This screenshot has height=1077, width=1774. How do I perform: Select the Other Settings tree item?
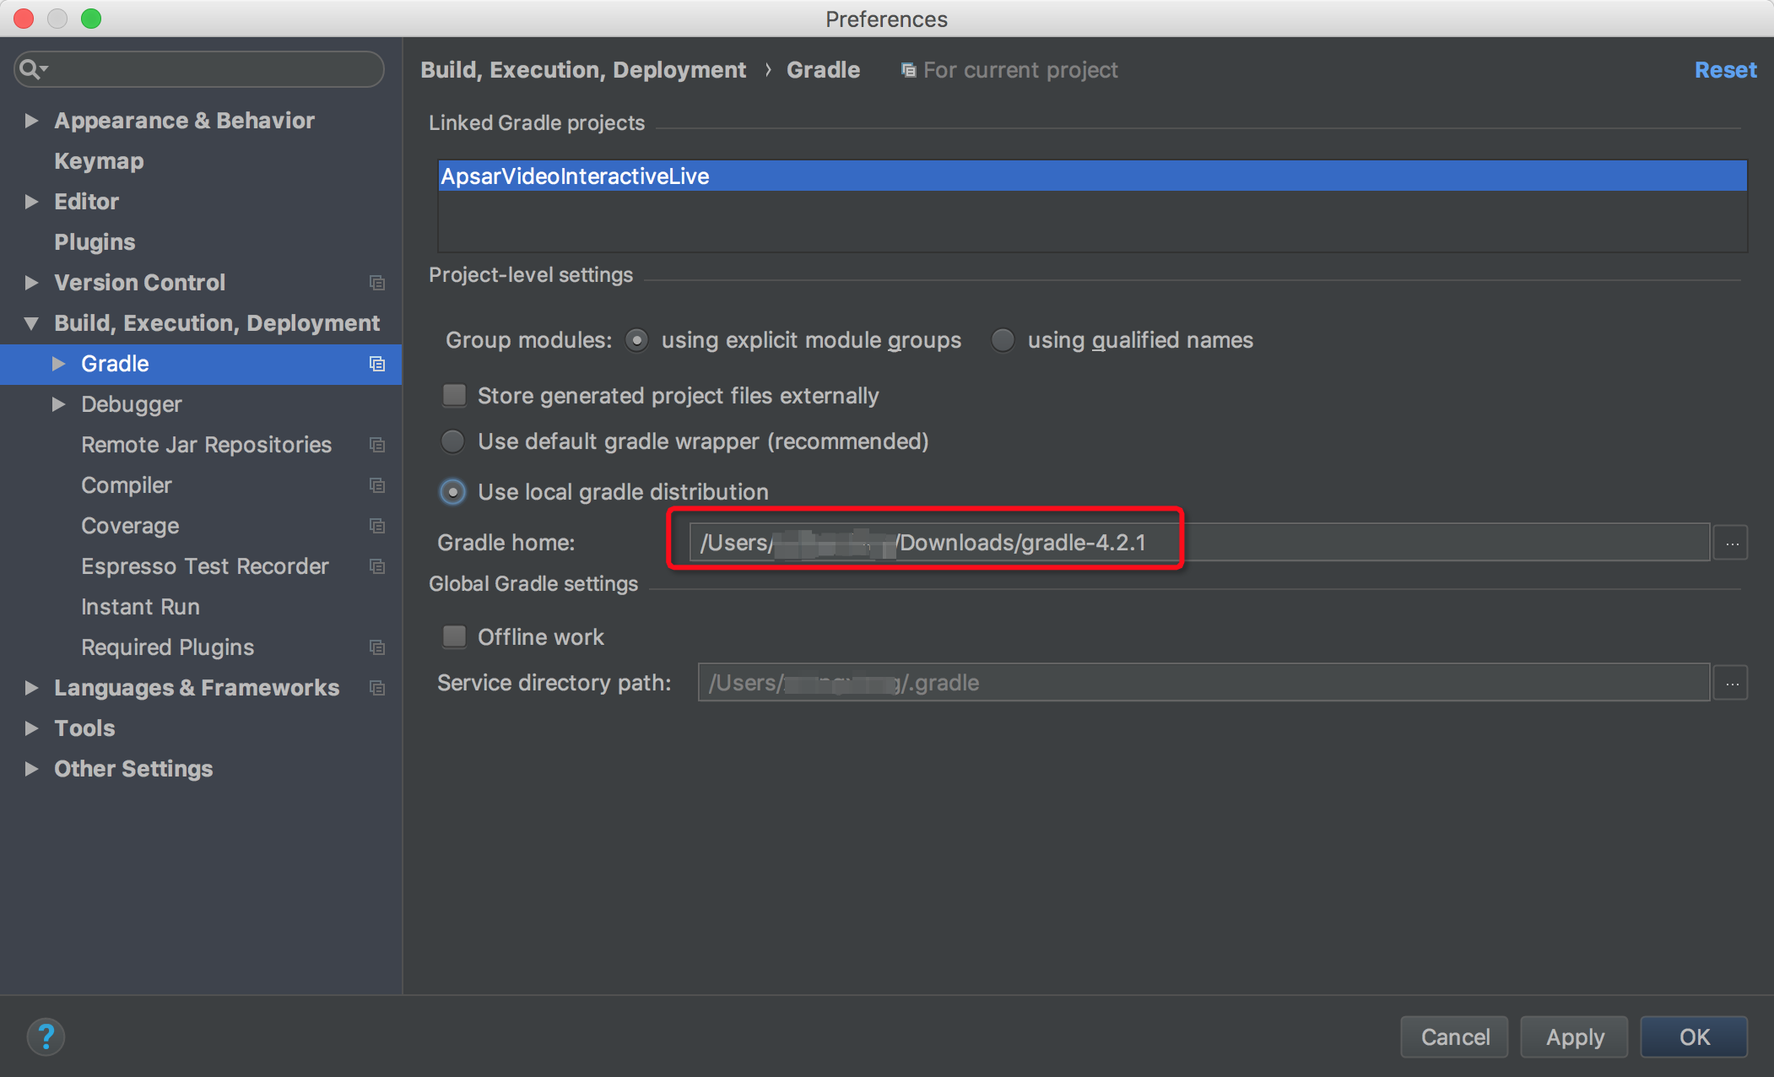click(133, 769)
